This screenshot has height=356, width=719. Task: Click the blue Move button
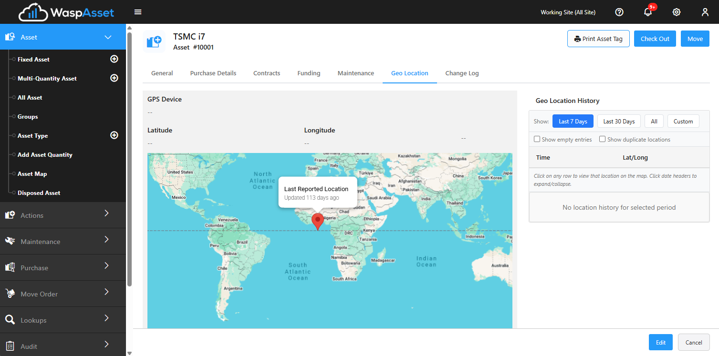tap(695, 39)
